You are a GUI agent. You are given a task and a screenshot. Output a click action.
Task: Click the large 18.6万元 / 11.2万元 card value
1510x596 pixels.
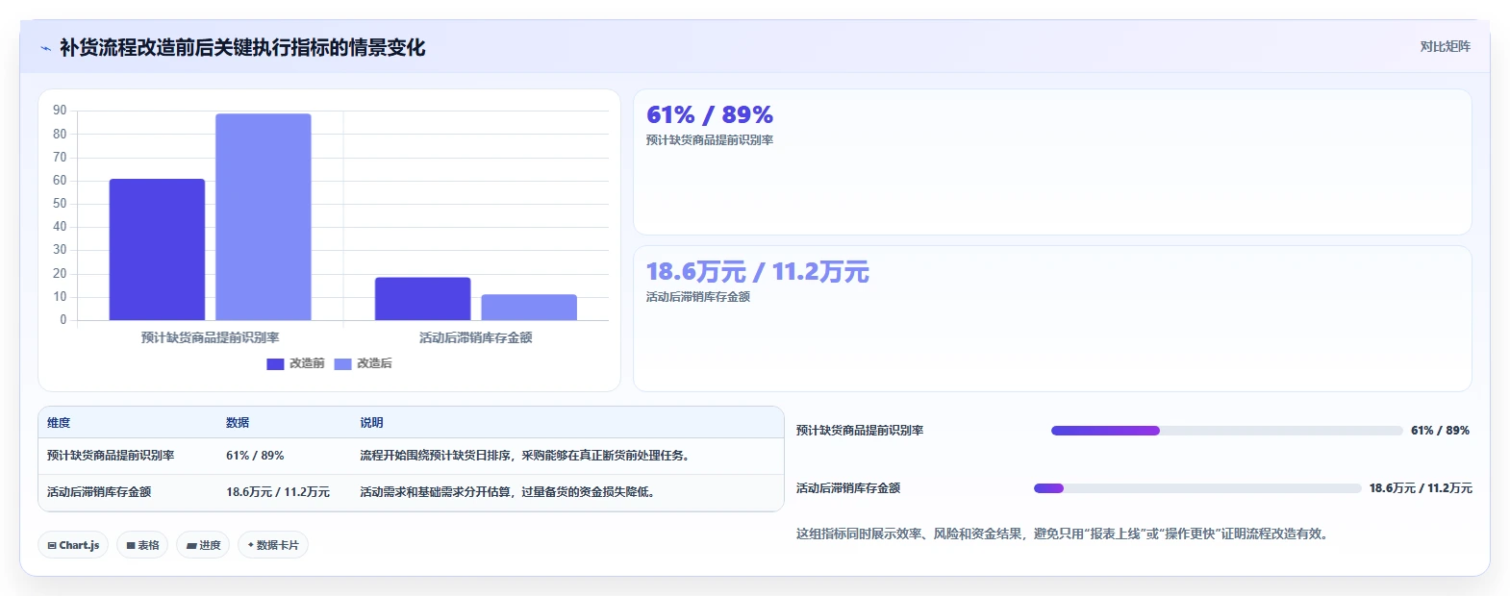click(x=758, y=272)
